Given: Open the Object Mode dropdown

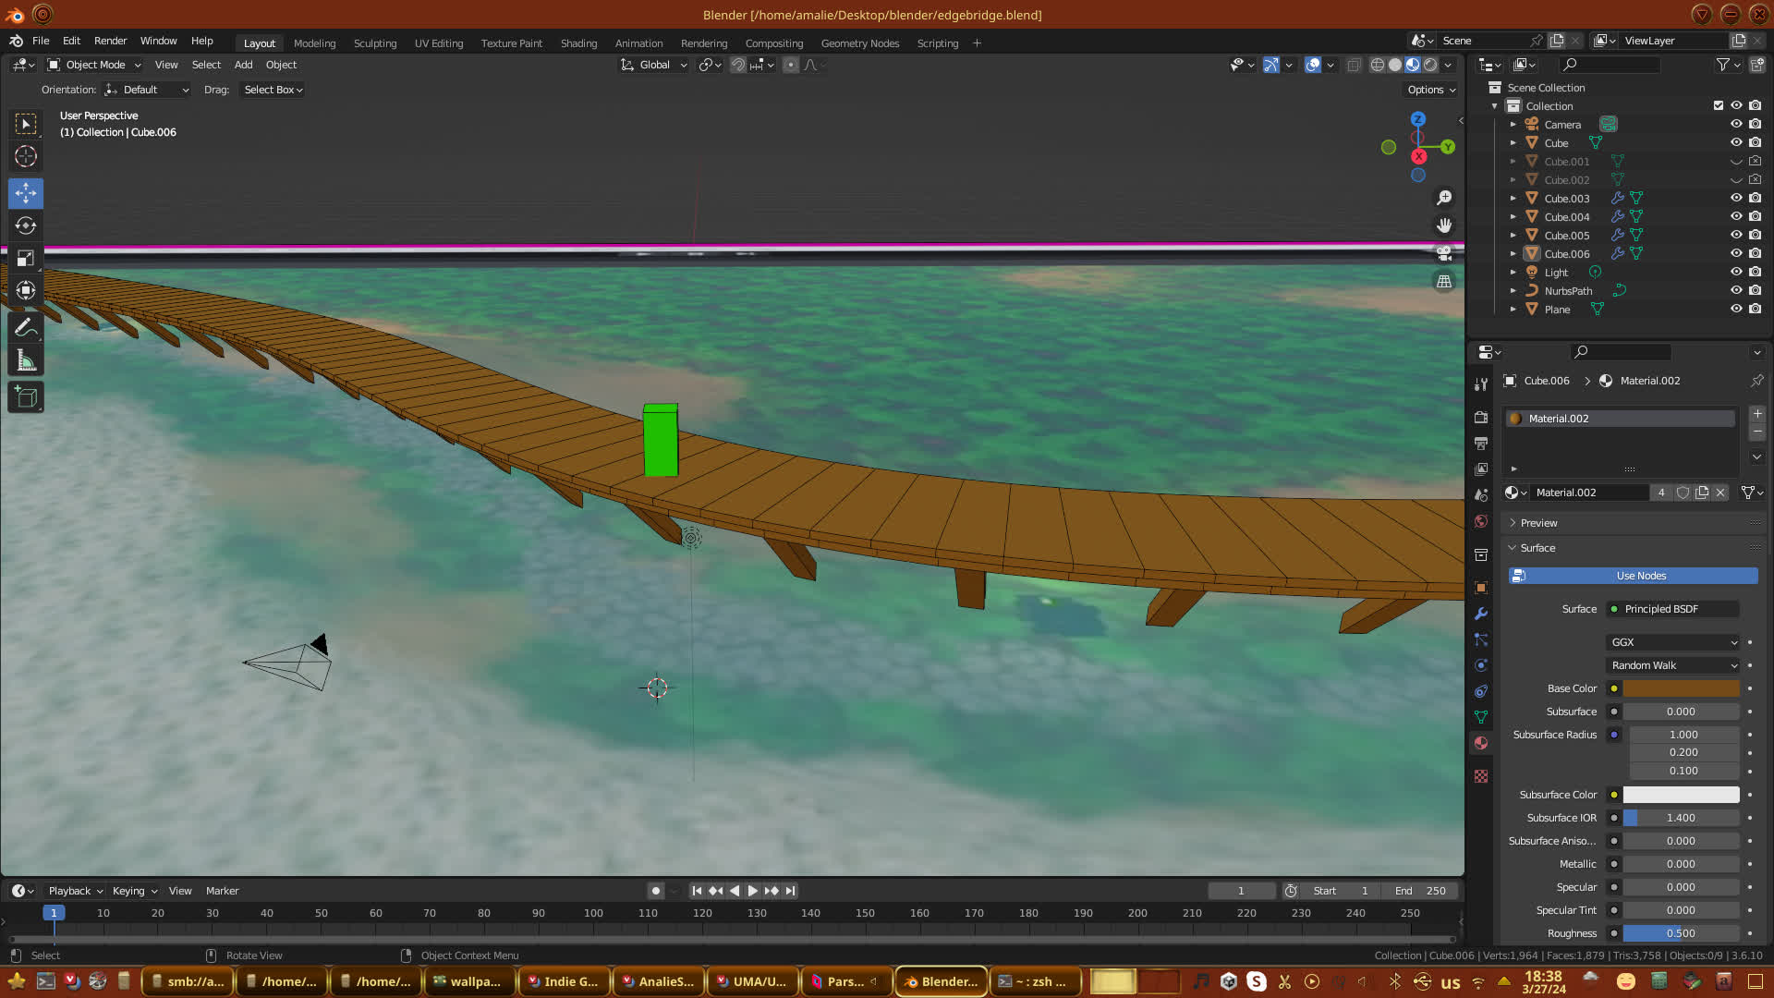Looking at the screenshot, I should [x=94, y=65].
